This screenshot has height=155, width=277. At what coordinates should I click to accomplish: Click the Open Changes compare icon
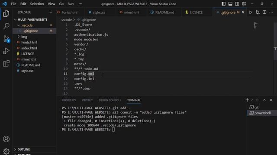click(x=258, y=12)
